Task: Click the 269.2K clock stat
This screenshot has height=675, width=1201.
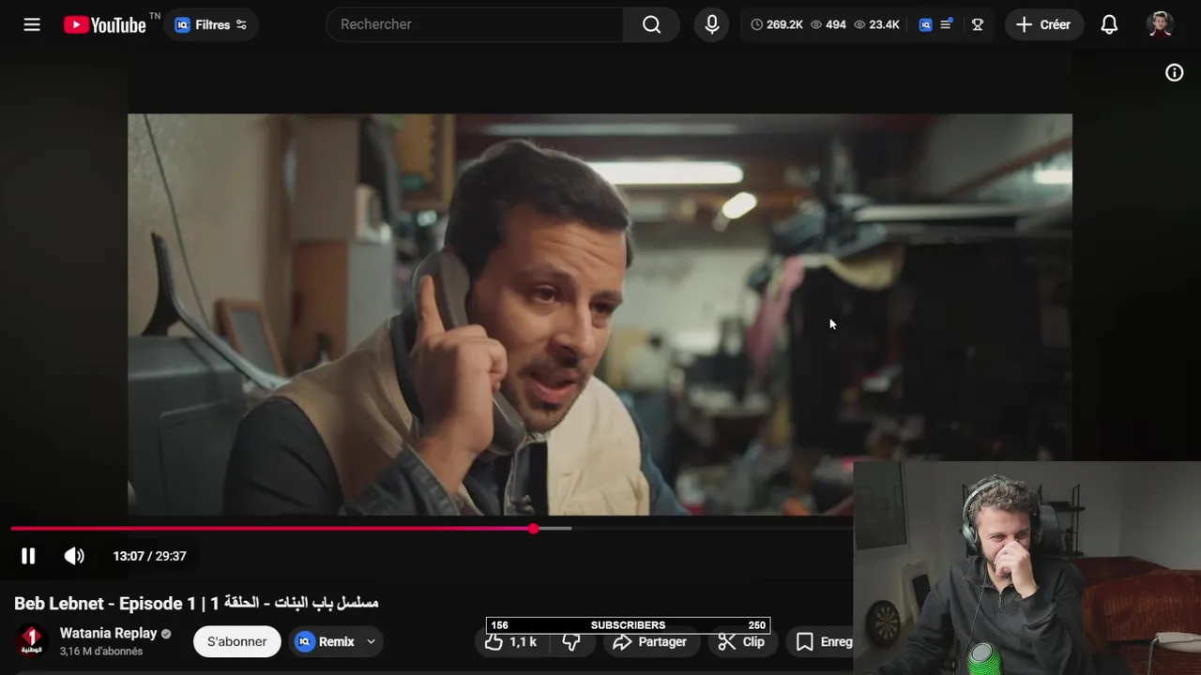Action: tap(777, 24)
